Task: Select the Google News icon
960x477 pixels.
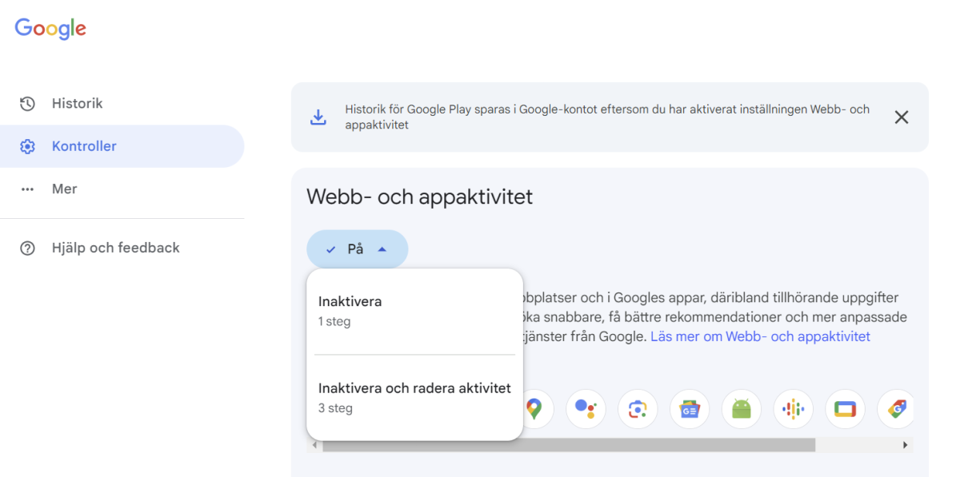Action: pos(689,408)
